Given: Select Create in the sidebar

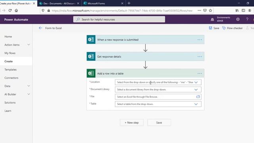Looking at the screenshot, I should (x=9, y=61).
